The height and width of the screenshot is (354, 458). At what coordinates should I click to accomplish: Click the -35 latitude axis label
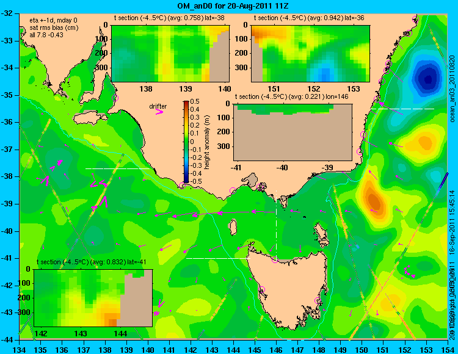click(7, 95)
